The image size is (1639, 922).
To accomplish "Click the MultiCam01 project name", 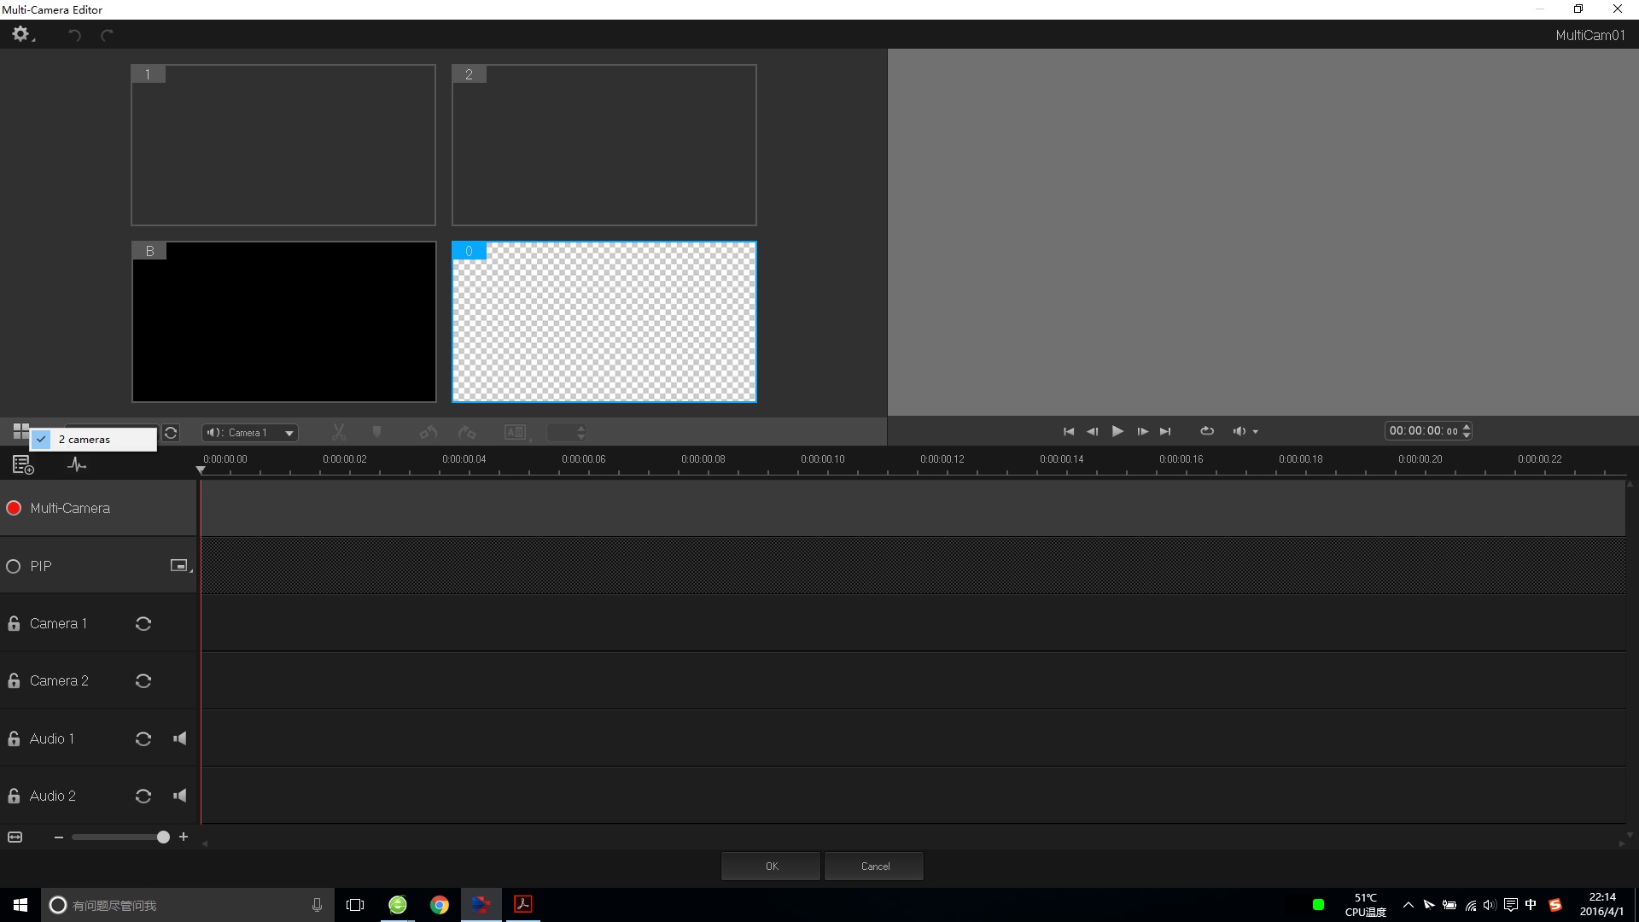I will click(1589, 35).
